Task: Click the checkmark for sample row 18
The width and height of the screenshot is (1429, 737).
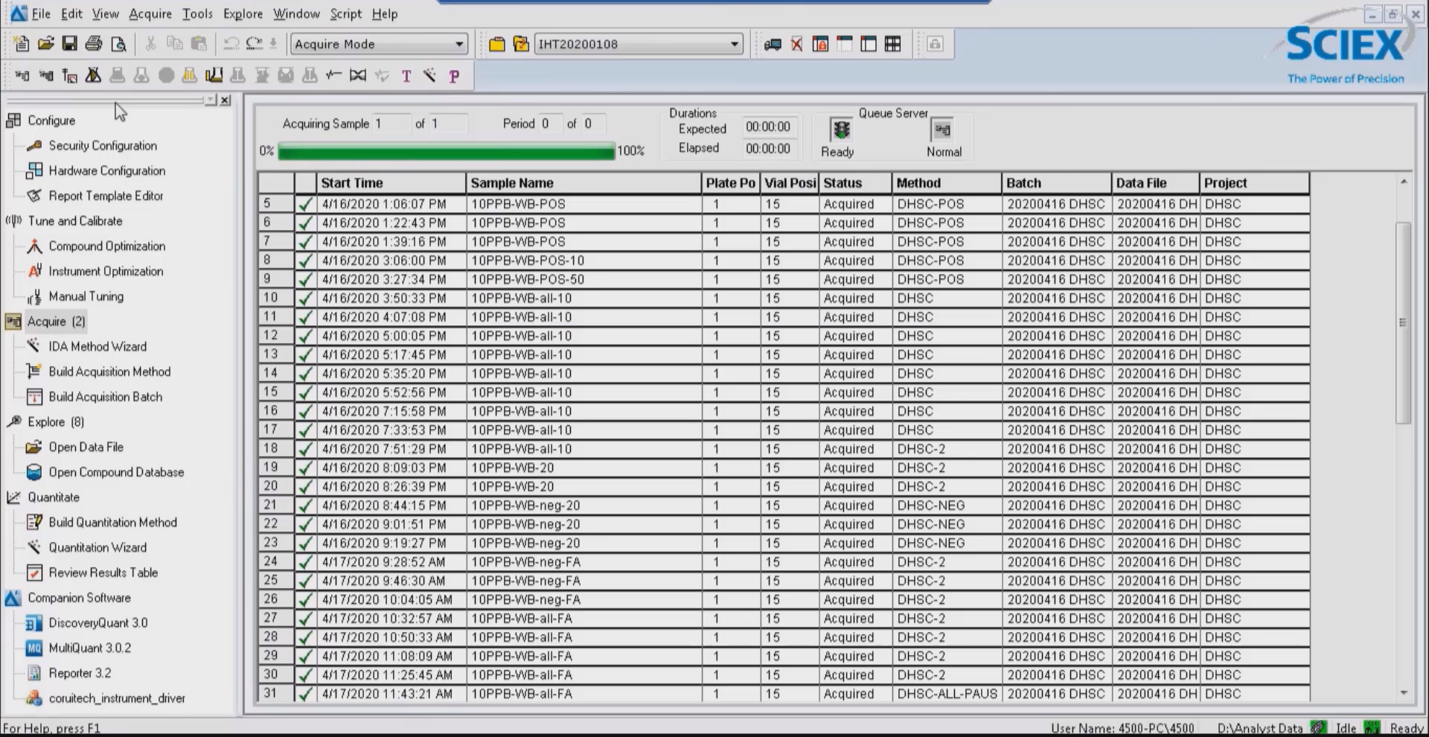Action: [x=305, y=449]
